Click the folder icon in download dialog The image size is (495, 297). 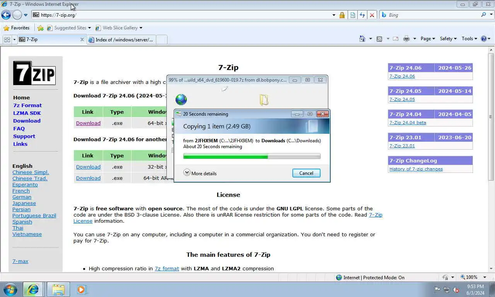pos(264,100)
